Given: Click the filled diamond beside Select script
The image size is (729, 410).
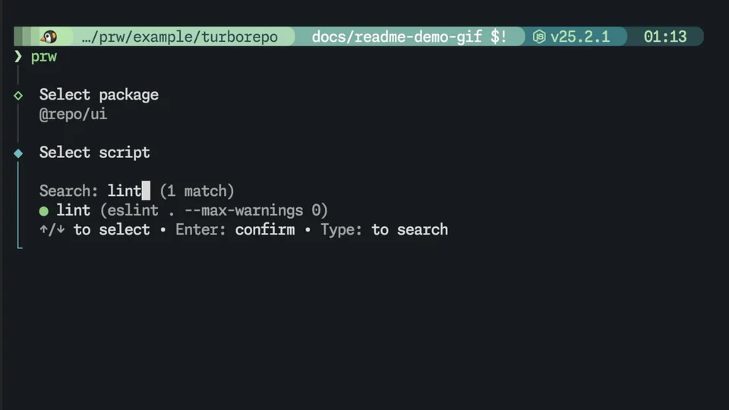Looking at the screenshot, I should click(18, 153).
